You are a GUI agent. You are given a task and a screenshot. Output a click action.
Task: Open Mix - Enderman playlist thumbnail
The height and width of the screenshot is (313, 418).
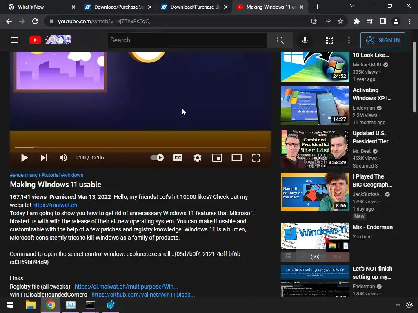point(315,242)
